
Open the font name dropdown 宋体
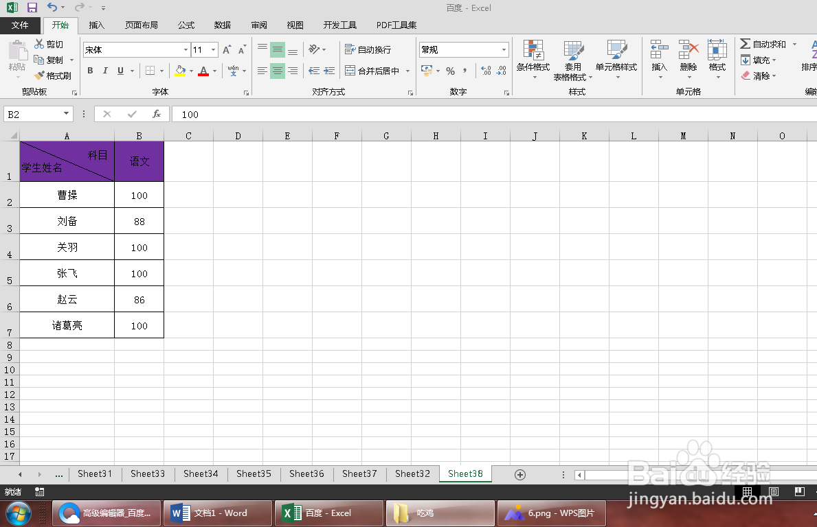coord(186,50)
